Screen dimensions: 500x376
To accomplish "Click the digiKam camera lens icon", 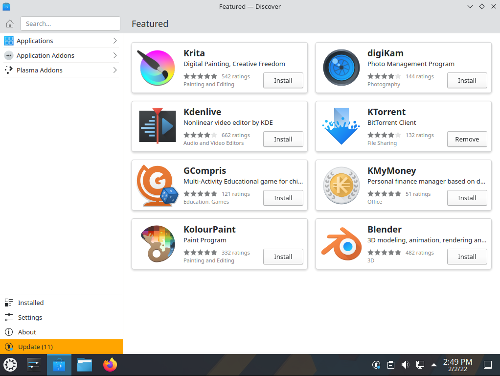I will click(x=341, y=68).
